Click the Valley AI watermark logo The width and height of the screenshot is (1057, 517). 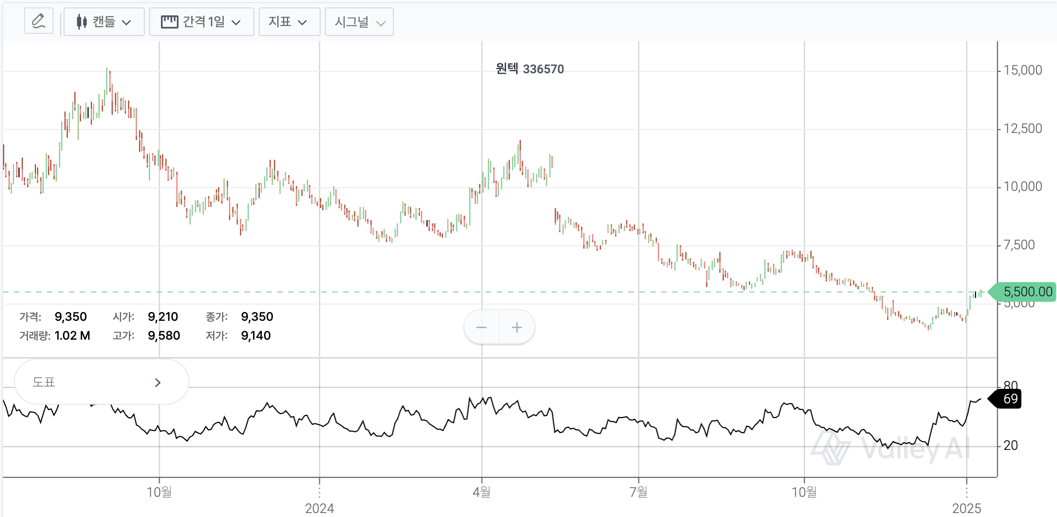pos(830,448)
